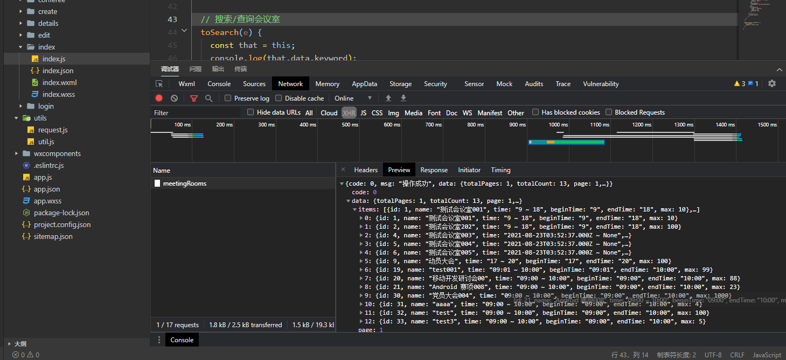Viewport: 786px width, 360px height.
Task: Open .eslintrc.js file
Action: (x=48, y=165)
